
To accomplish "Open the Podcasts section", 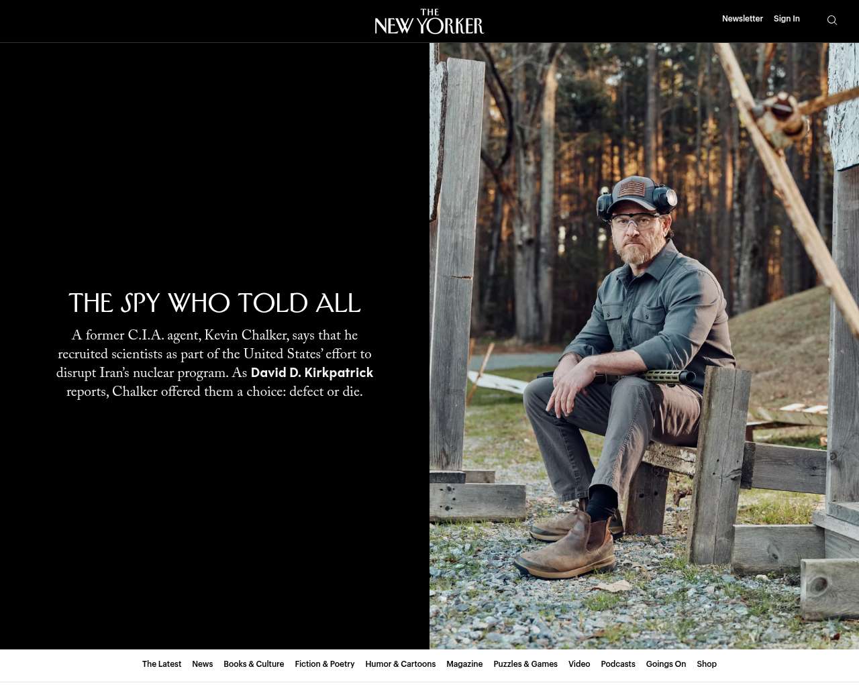I will coord(618,664).
